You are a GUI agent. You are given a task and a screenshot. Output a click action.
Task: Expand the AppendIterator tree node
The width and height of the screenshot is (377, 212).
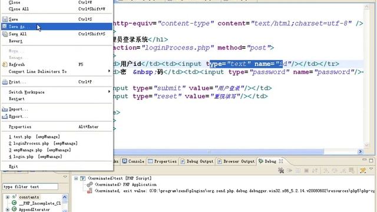8,210
